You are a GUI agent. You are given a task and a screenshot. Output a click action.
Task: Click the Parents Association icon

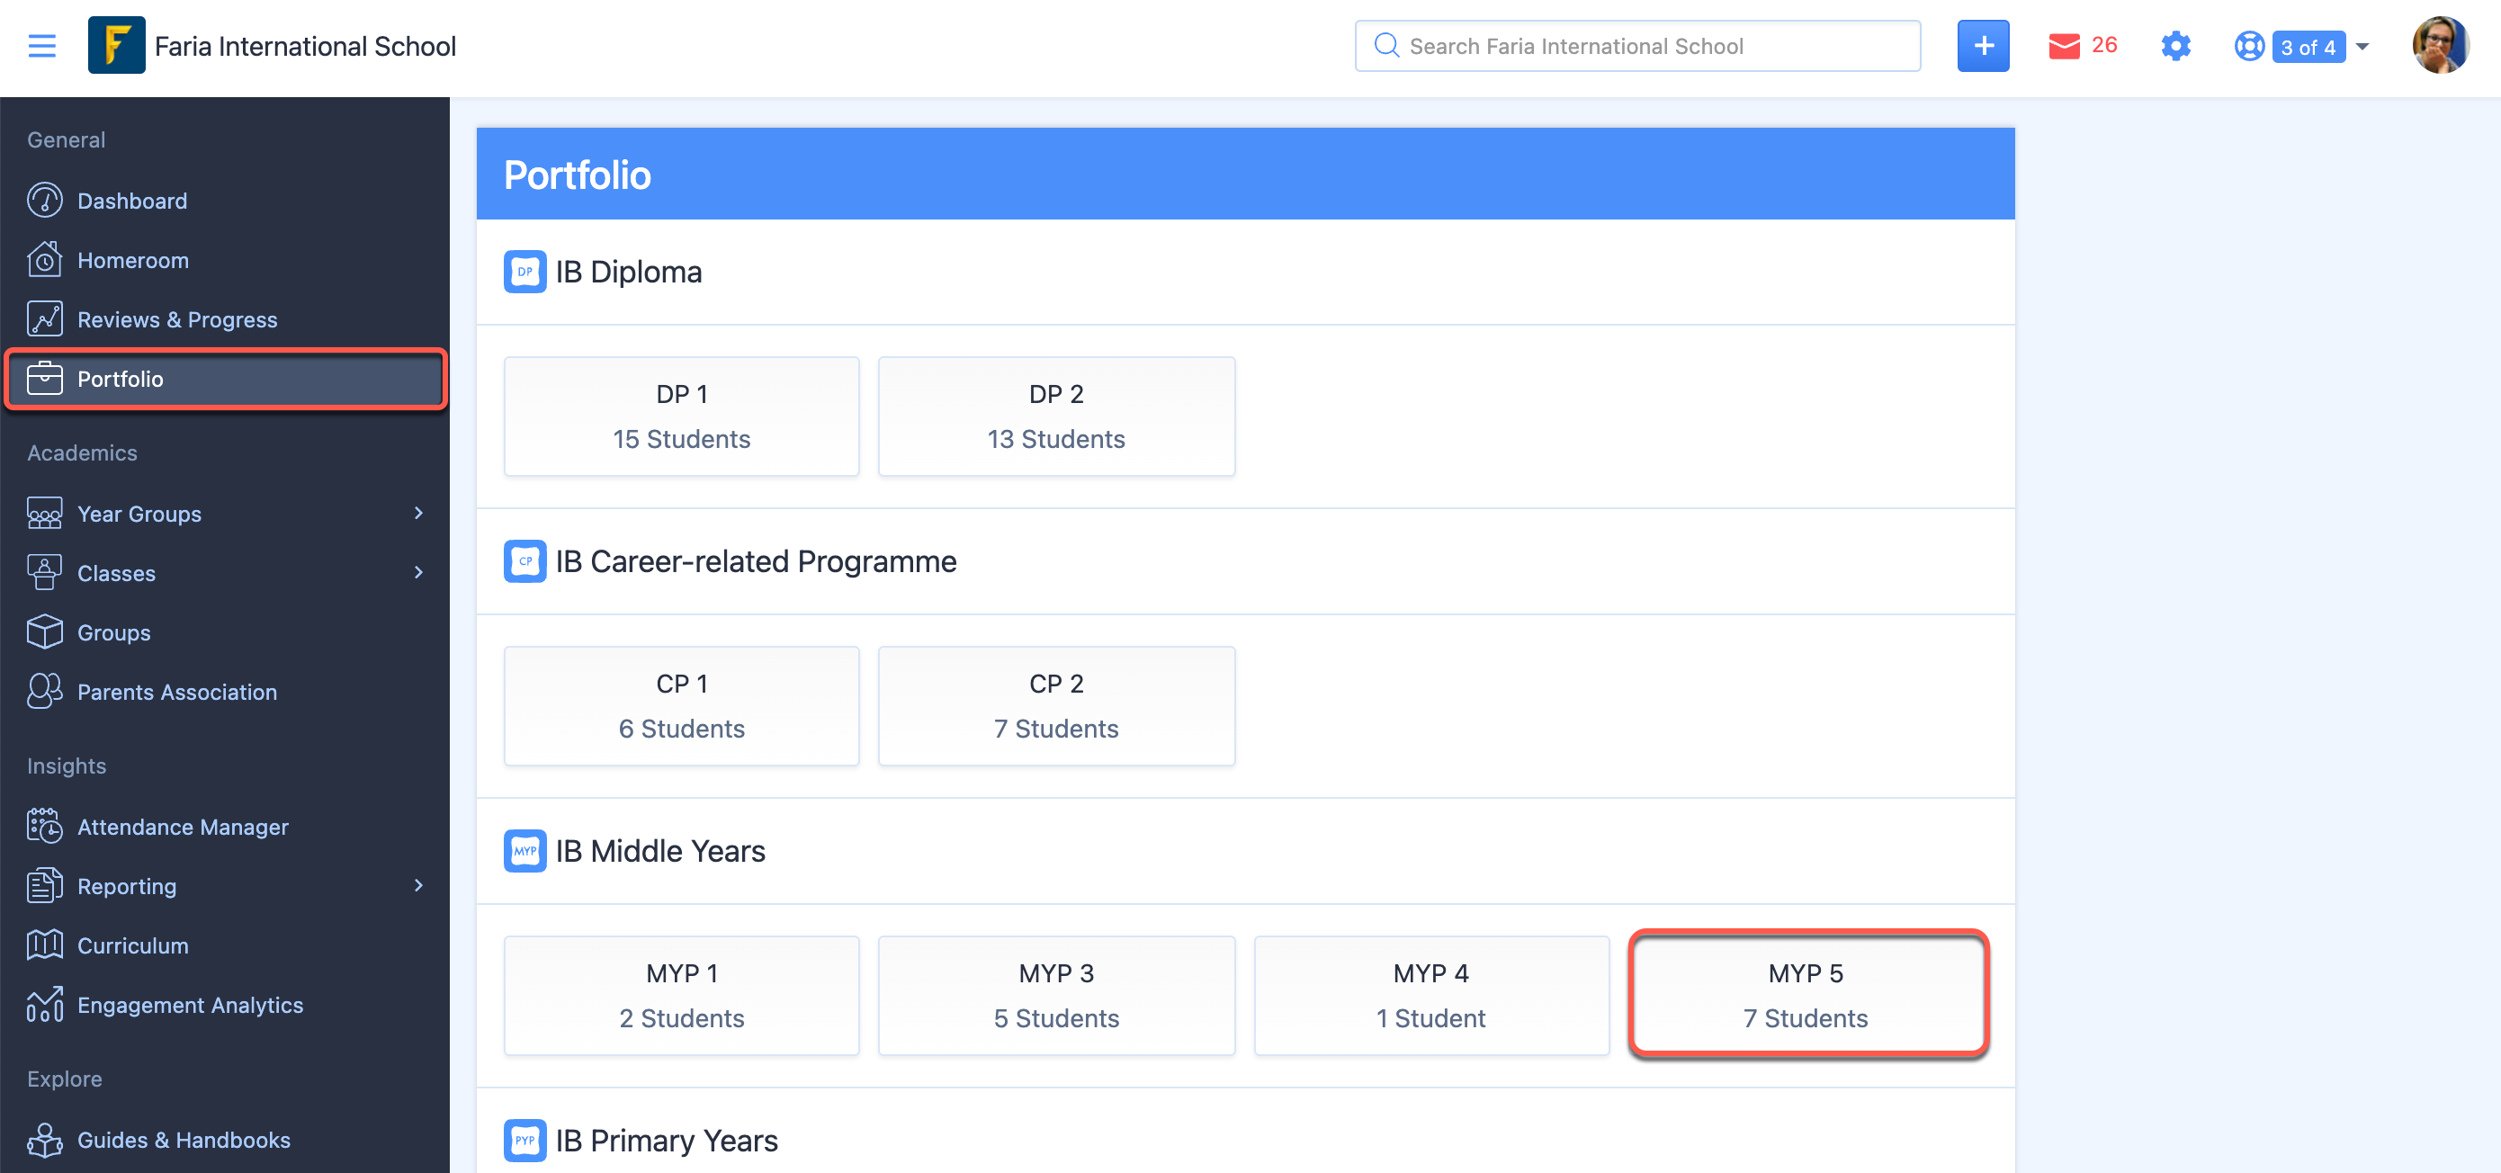(x=45, y=692)
